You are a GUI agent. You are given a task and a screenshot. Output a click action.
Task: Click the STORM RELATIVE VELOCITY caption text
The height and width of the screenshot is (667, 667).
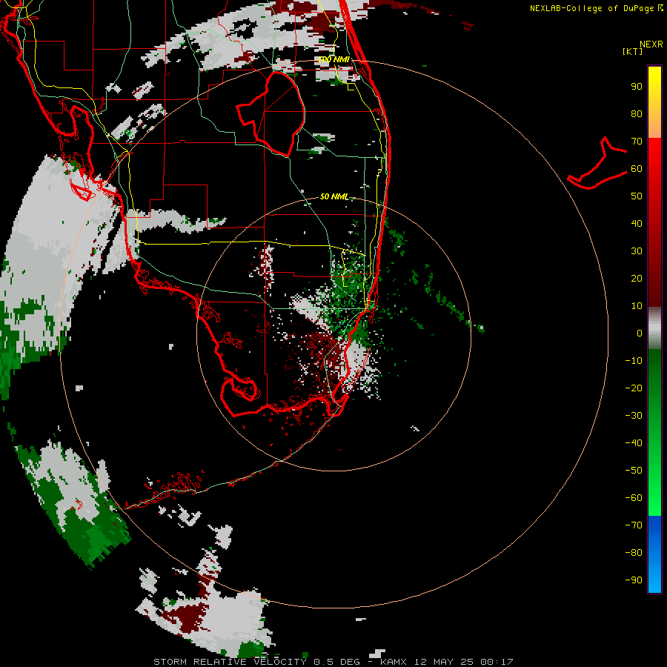(230, 662)
